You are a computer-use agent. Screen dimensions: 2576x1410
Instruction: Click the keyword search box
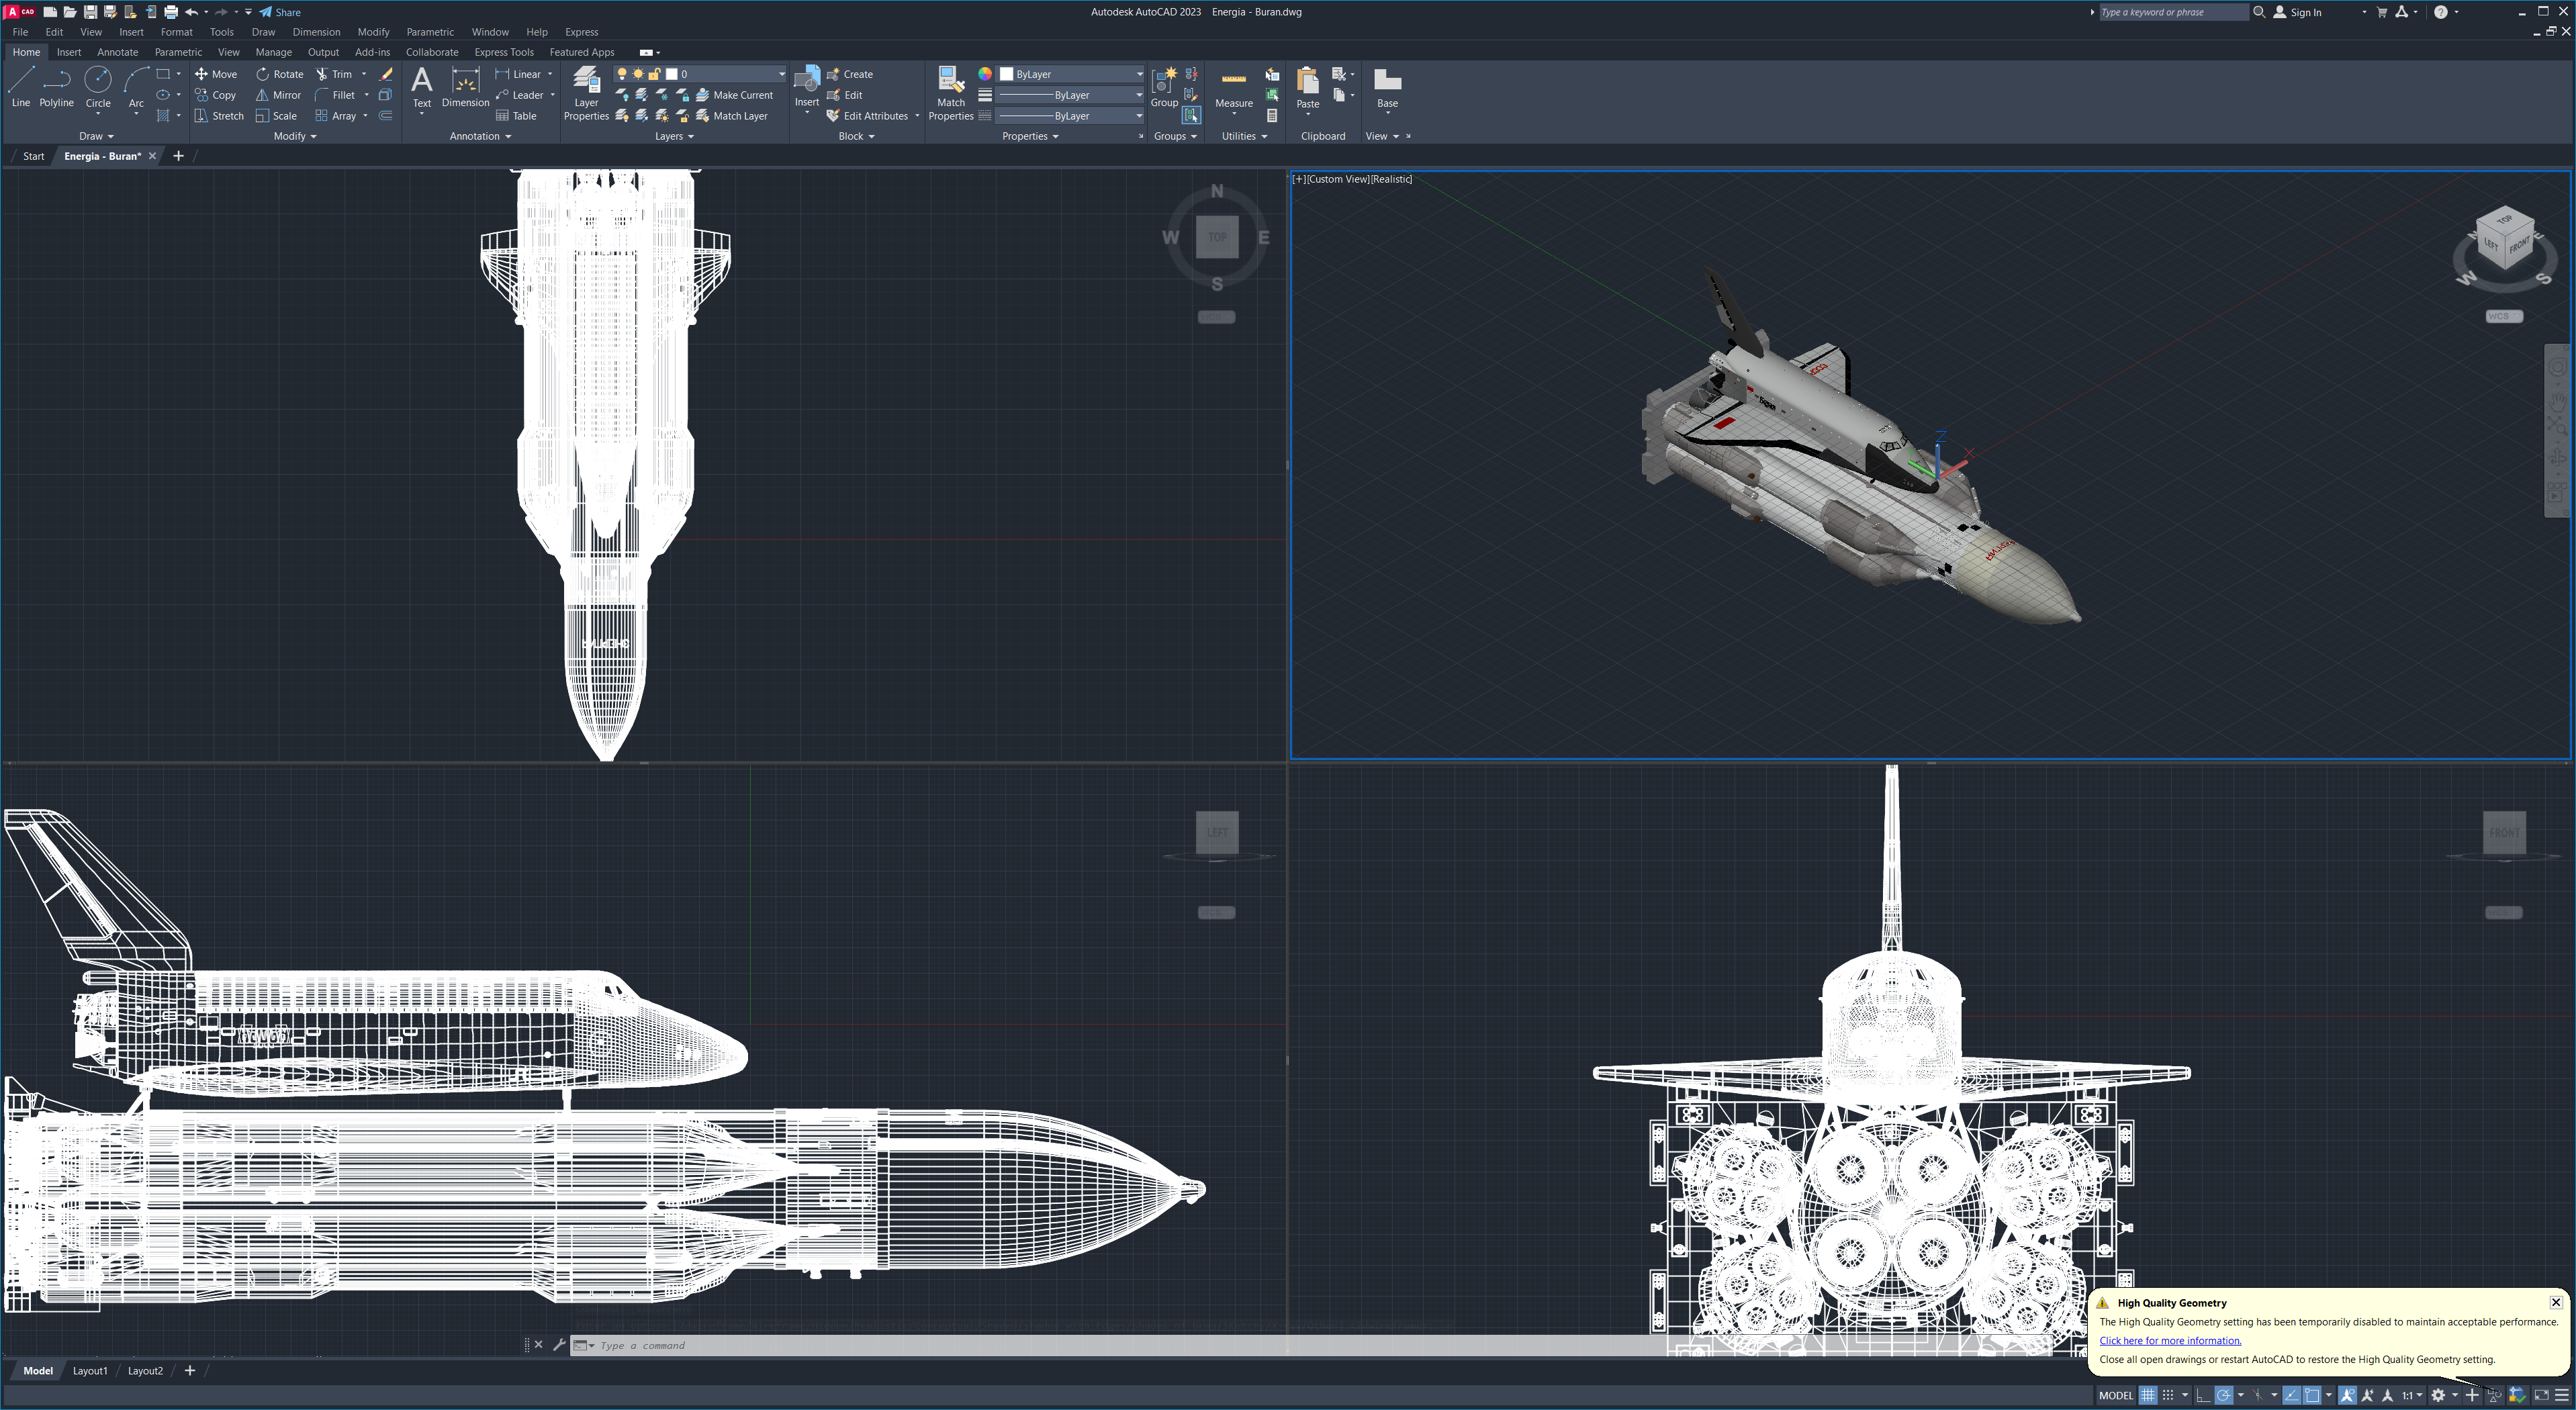2173,12
